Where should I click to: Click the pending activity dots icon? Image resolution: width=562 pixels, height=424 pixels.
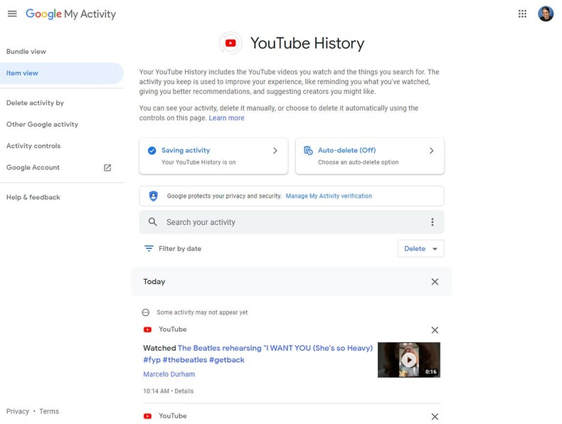click(x=146, y=312)
